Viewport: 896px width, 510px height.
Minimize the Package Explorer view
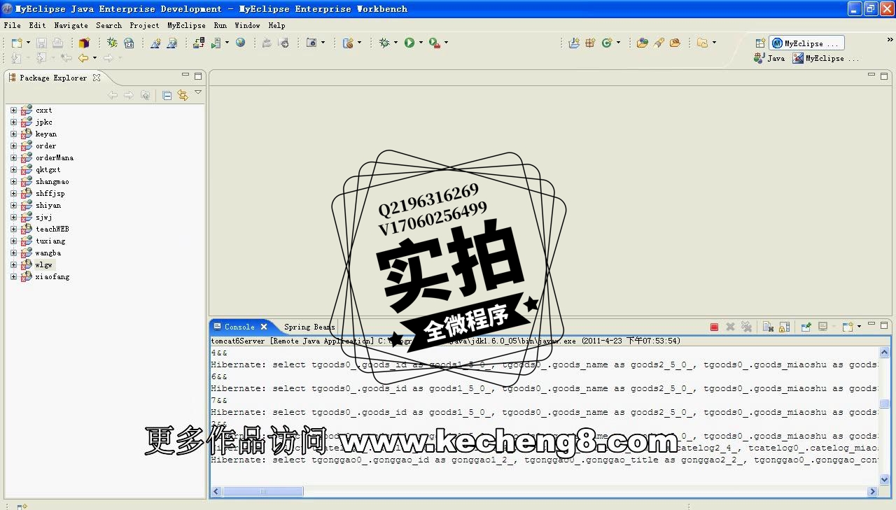pos(185,75)
